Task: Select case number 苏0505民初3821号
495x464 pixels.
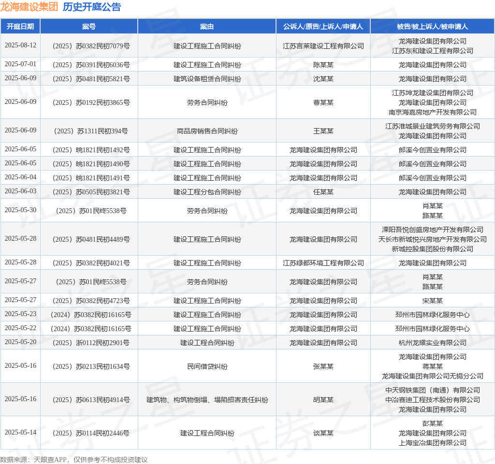Action: 91,192
